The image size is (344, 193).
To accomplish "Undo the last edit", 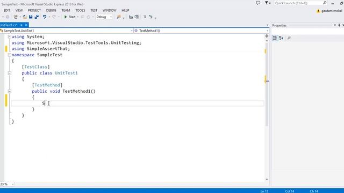I will coord(45,17).
